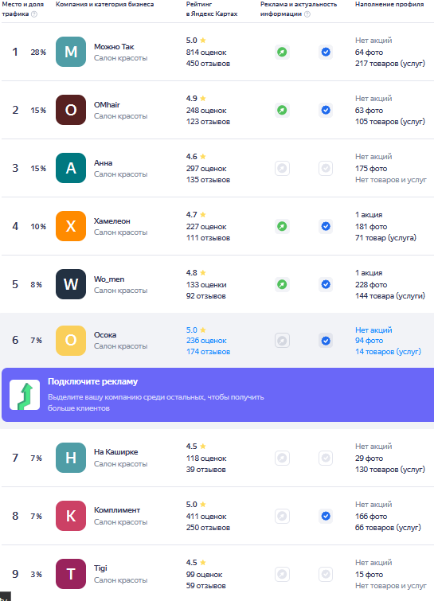Image resolution: width=434 pixels, height=601 pixels.
Task: Click the Подключите рекламу banner title
Action: point(93,381)
